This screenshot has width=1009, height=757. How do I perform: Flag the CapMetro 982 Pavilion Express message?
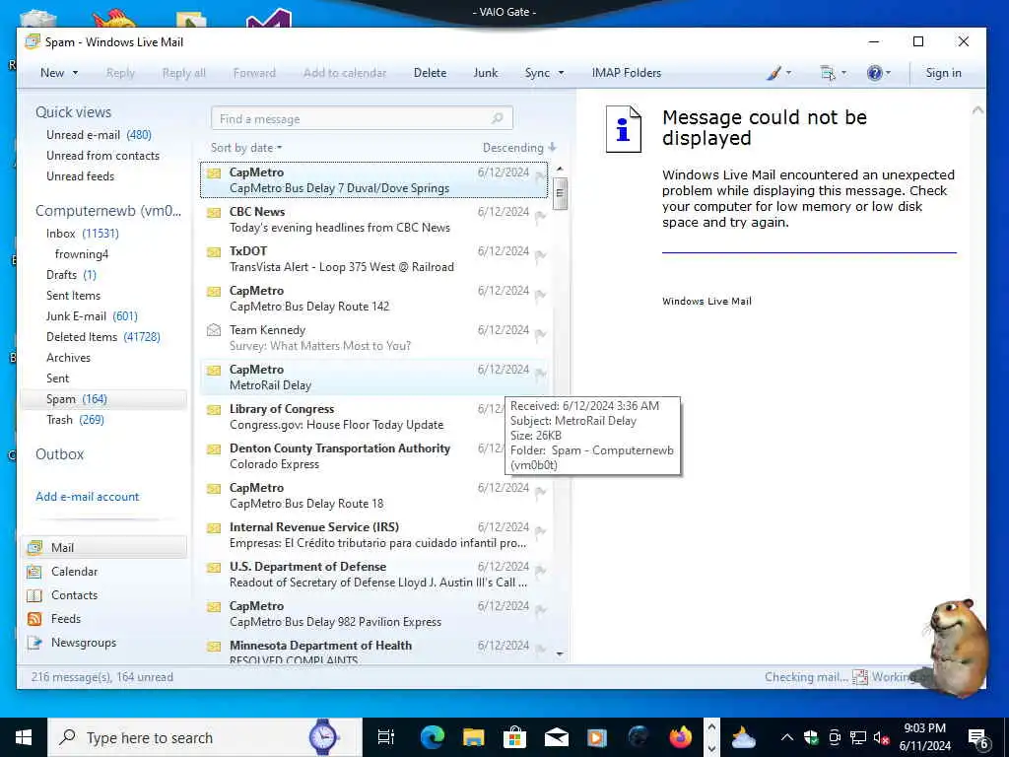[x=541, y=609]
